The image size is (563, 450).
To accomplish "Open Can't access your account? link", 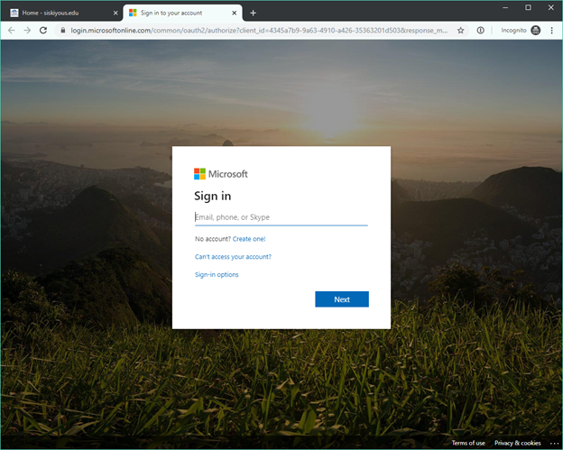I will click(x=233, y=257).
